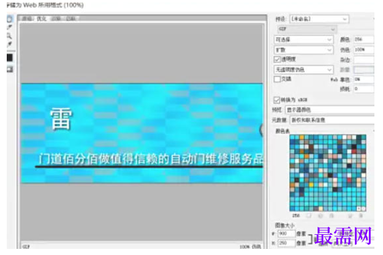
Task: Switch to the 双联 (2-Up) tab
Action: click(x=56, y=18)
